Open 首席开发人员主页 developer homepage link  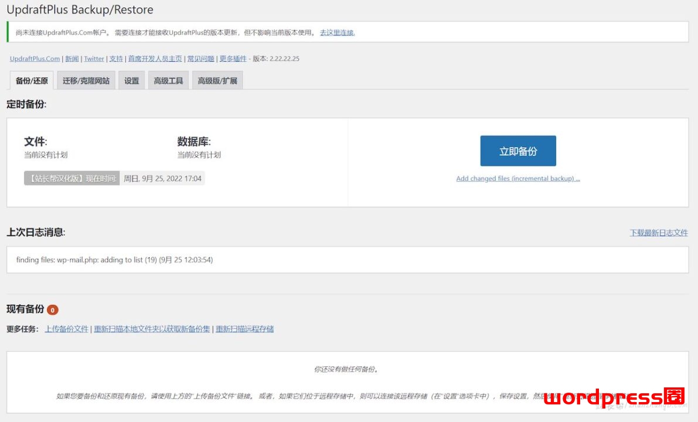pos(155,59)
